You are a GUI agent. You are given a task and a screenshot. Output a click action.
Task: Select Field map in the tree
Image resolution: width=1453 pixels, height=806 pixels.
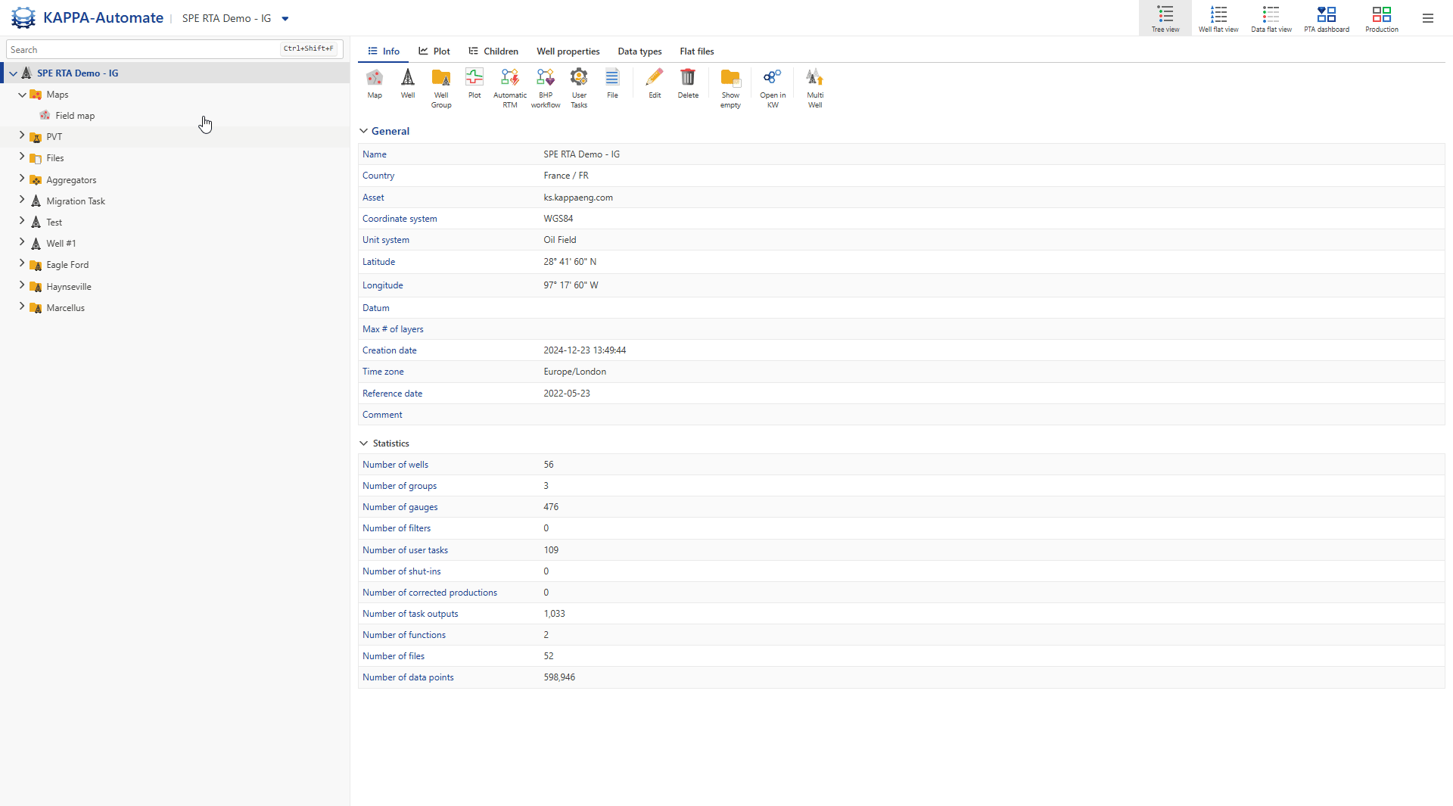(x=75, y=116)
